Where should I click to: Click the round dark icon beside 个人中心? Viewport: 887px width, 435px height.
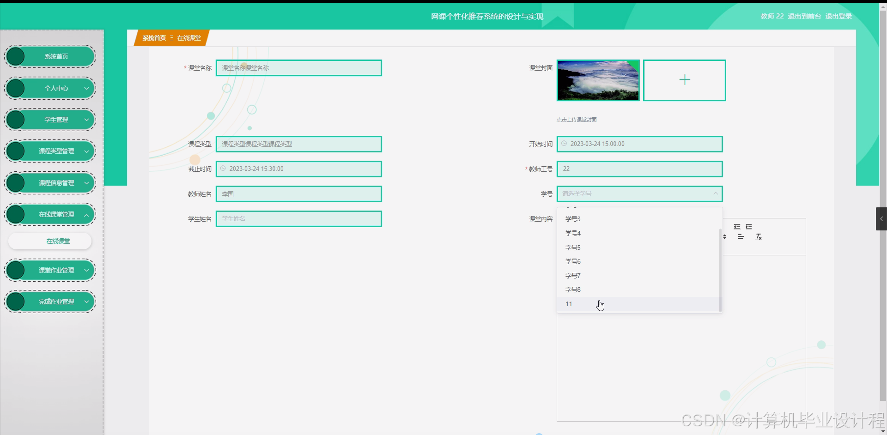tap(16, 88)
